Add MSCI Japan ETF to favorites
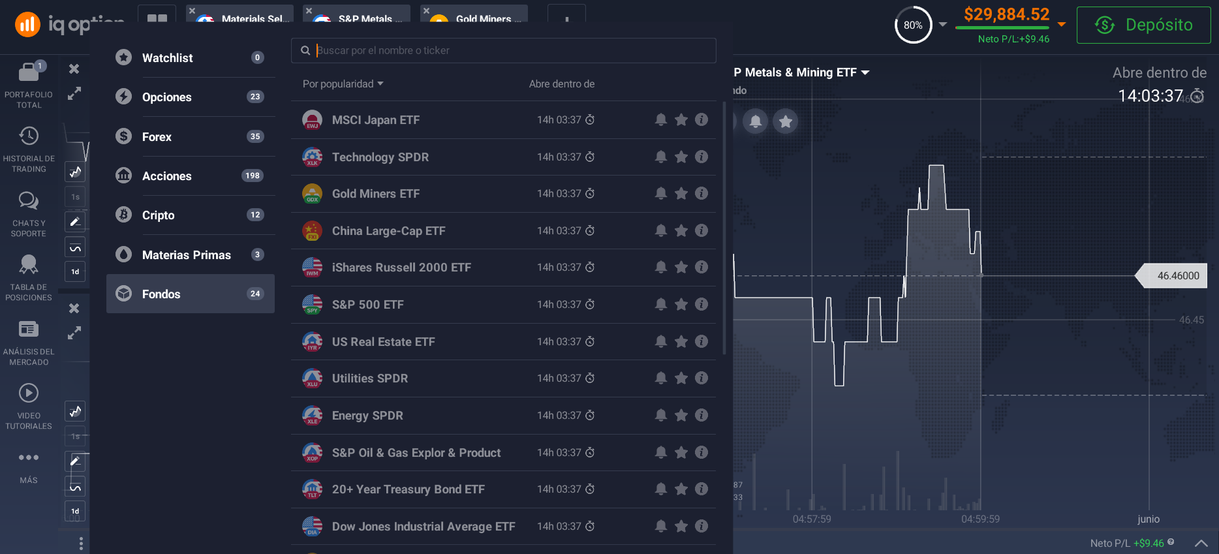The height and width of the screenshot is (554, 1219). point(681,119)
